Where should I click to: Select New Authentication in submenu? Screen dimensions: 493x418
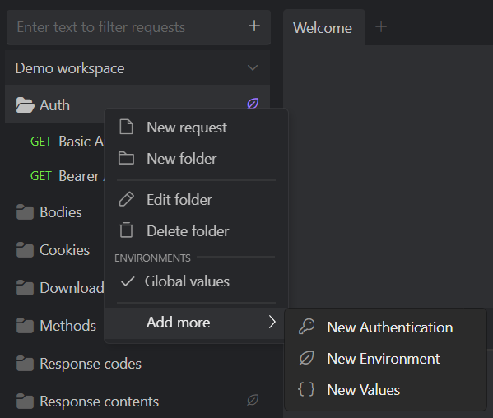click(385, 327)
